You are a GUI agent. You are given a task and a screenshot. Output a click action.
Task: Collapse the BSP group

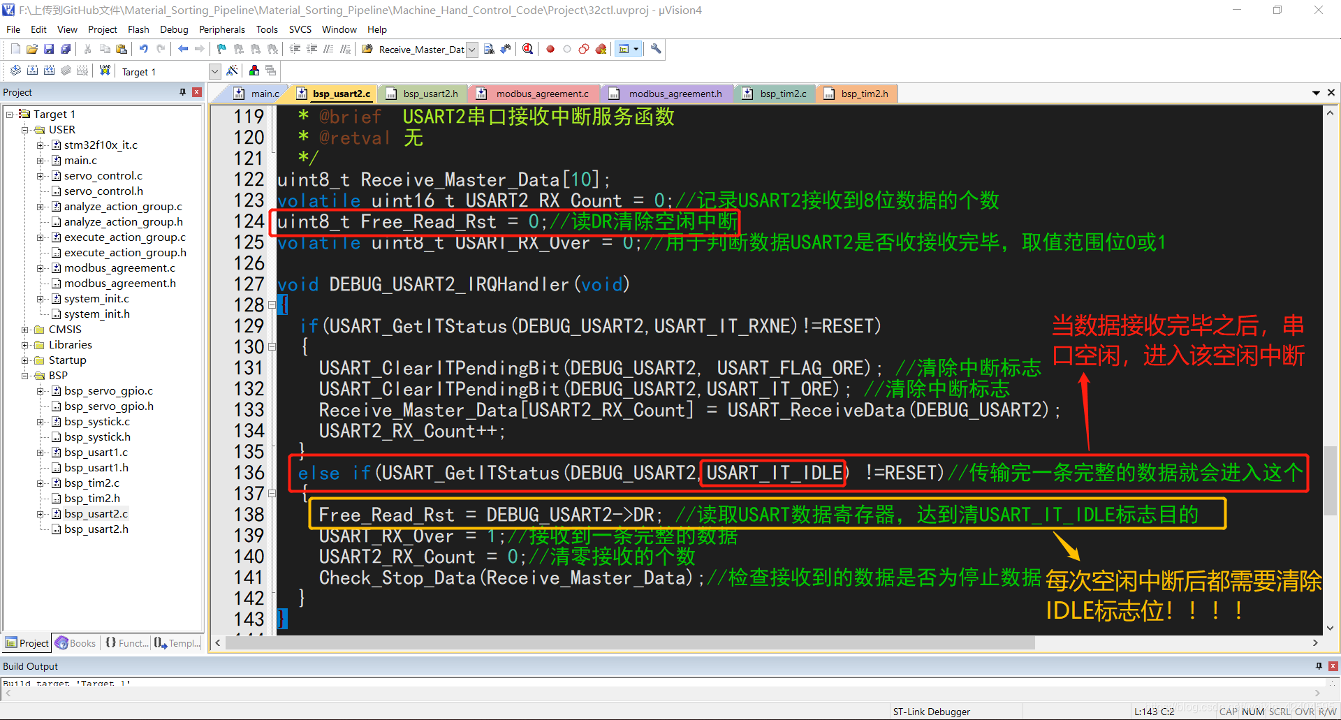click(x=25, y=376)
